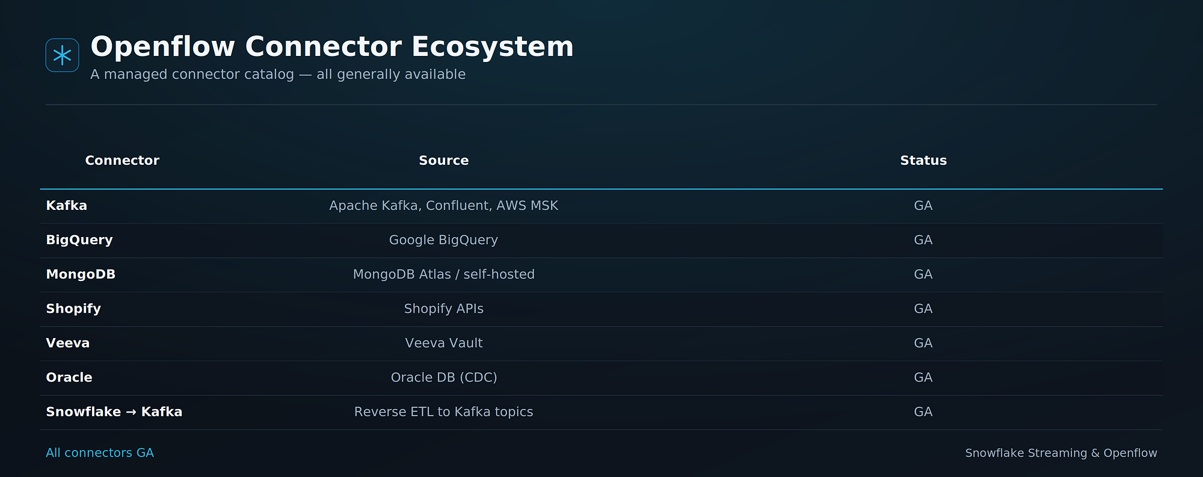Image resolution: width=1203 pixels, height=477 pixels.
Task: Click the "Google BigQuery" source cell
Action: (x=444, y=240)
